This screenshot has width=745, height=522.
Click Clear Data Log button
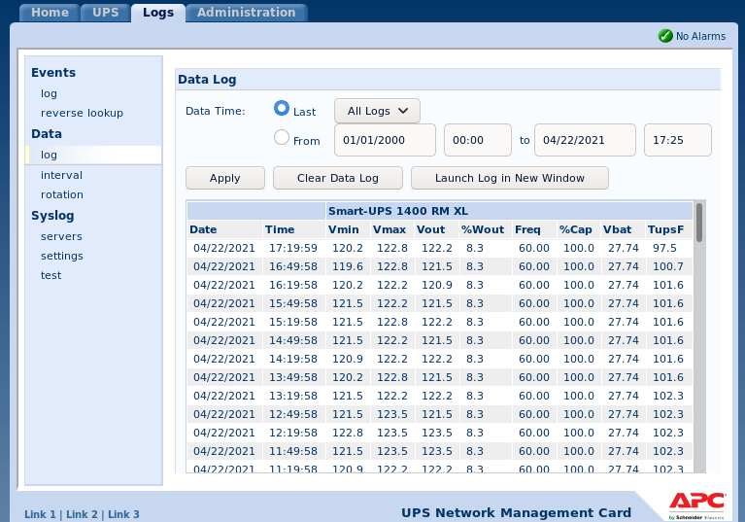pos(337,178)
